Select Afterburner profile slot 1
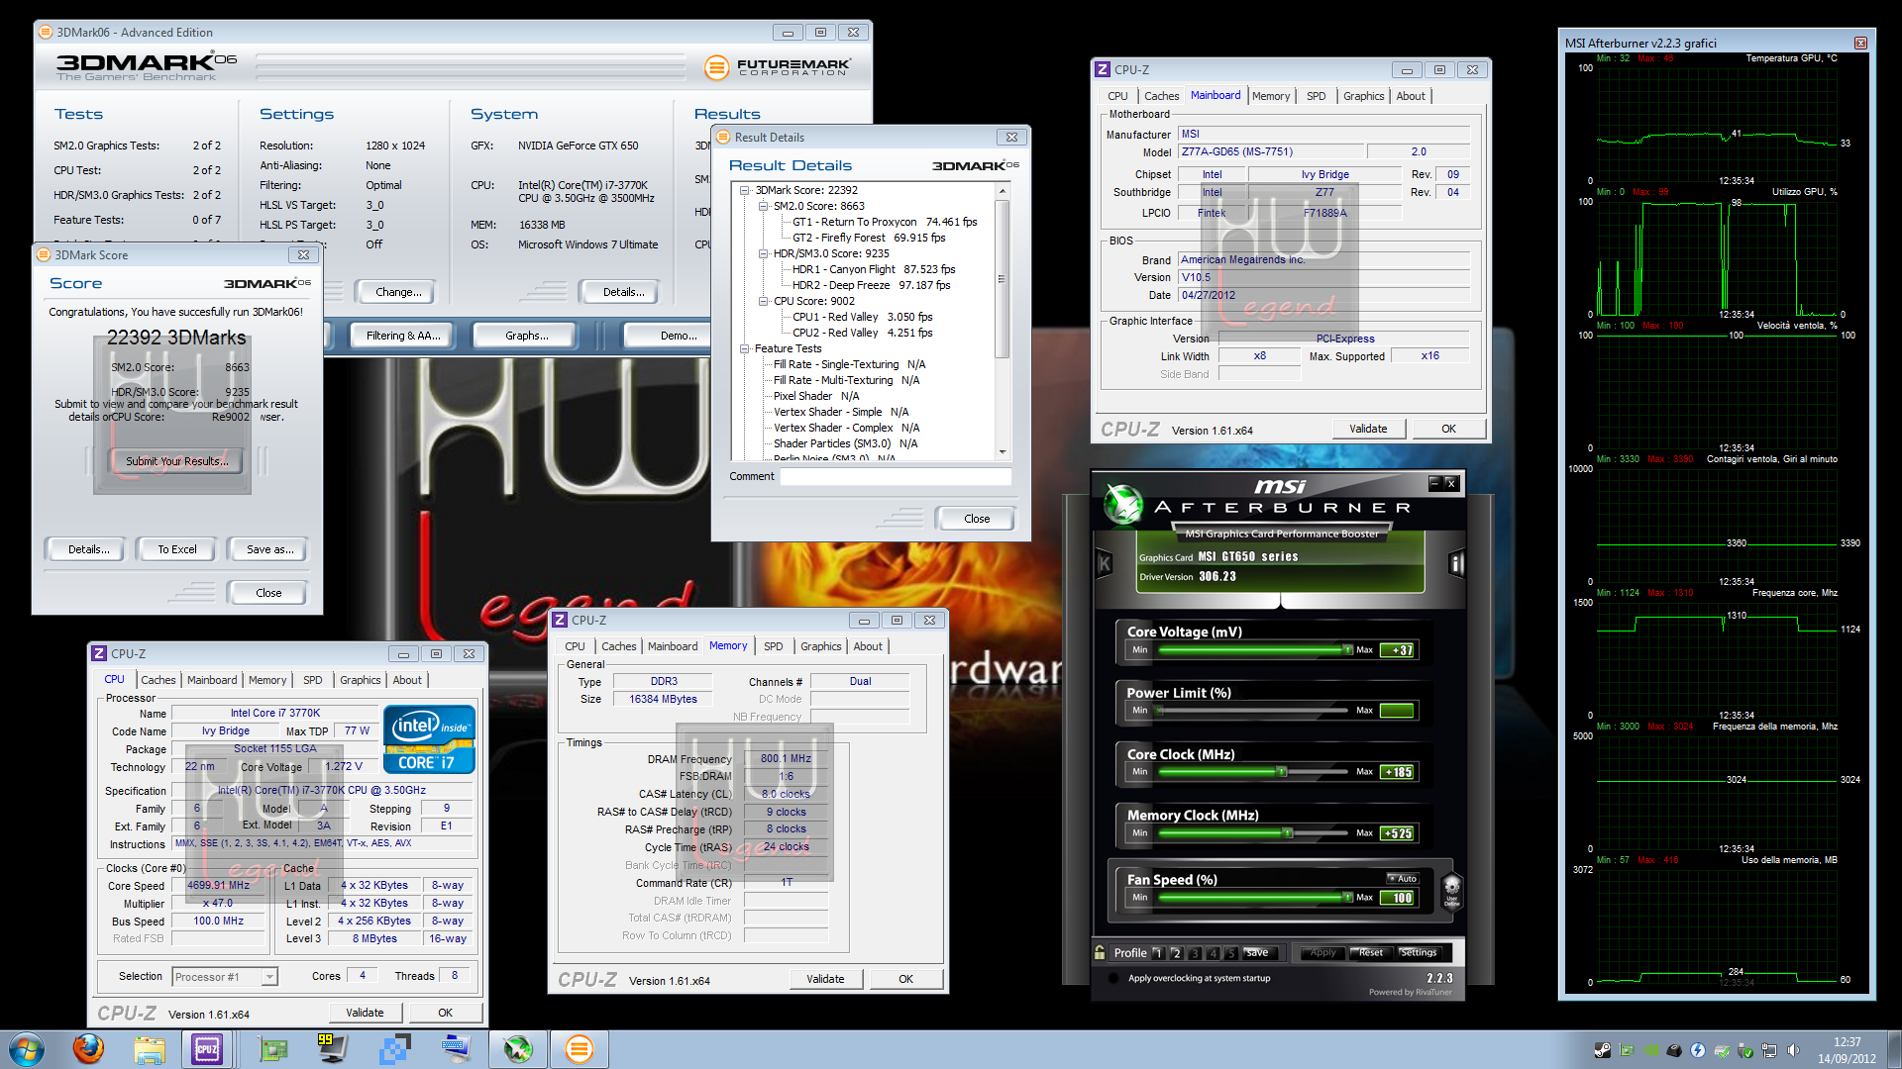This screenshot has height=1069, width=1902. (x=1157, y=953)
